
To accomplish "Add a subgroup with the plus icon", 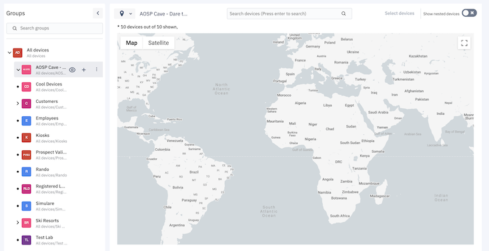I will 83,69.
